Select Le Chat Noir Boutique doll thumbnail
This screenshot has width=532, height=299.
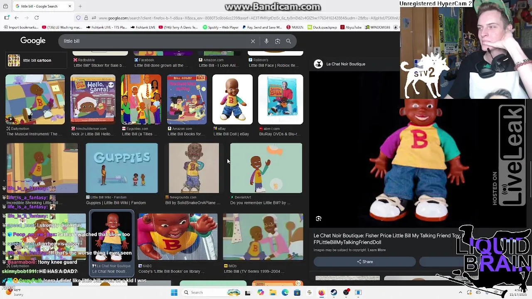(x=112, y=237)
